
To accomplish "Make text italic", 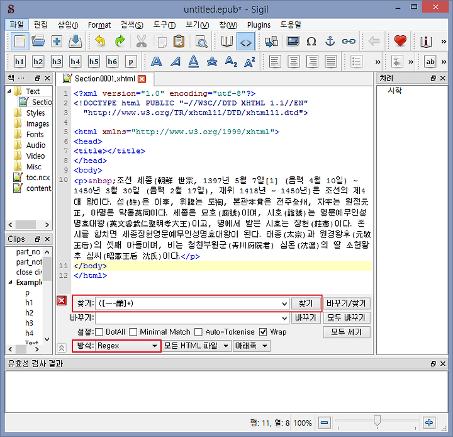I will click(175, 62).
